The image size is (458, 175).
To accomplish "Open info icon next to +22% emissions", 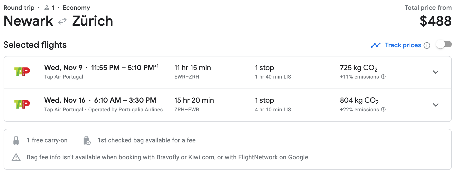I will tap(383, 109).
